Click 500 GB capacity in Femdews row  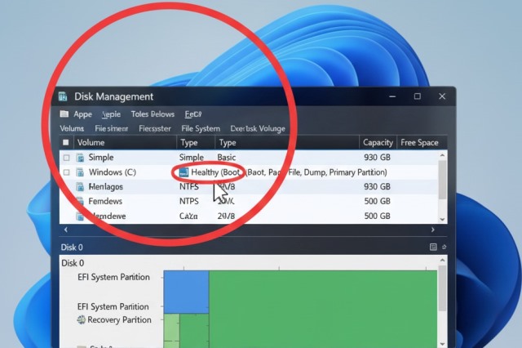tap(377, 201)
